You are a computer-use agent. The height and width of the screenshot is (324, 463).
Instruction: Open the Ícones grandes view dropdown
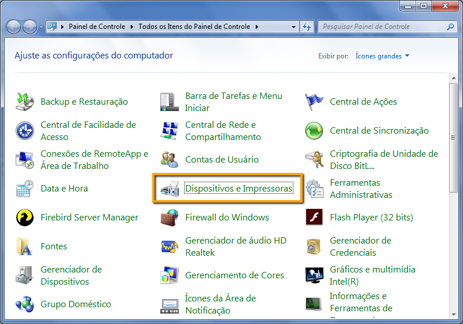(x=383, y=56)
